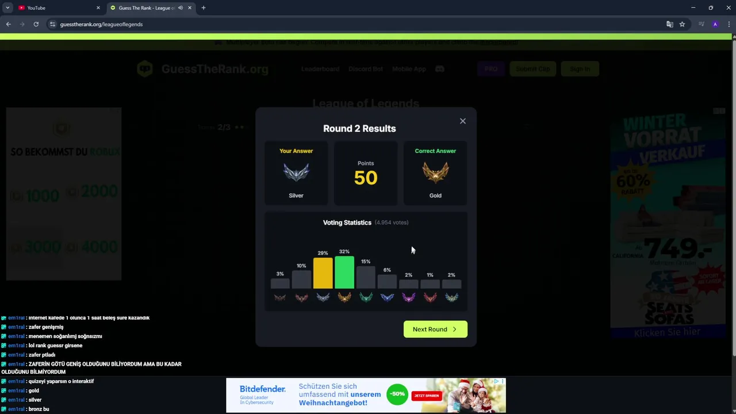View site information for guesstherank.org

pos(52,24)
